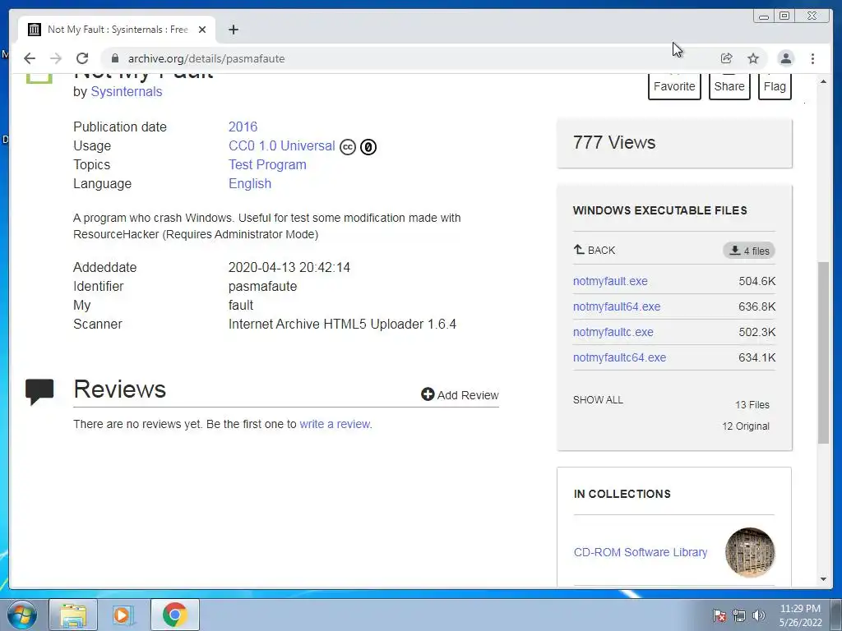
Task: Go back using the browser back arrow
Action: coord(30,58)
